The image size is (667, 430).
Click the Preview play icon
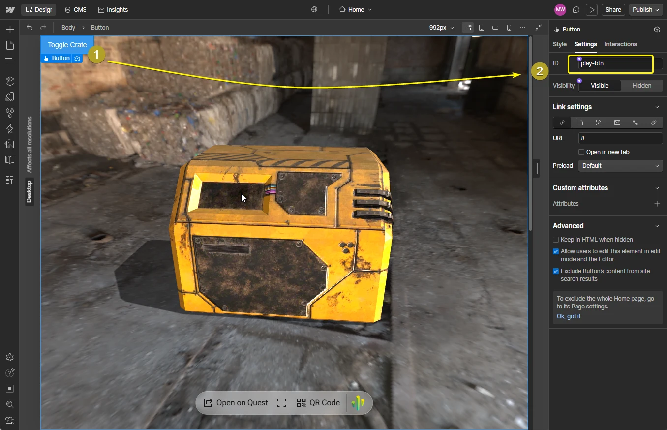click(592, 10)
